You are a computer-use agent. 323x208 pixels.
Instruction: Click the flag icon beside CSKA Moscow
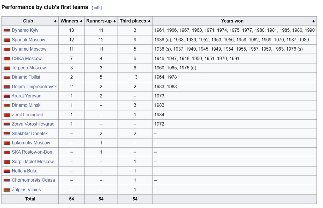[7, 59]
